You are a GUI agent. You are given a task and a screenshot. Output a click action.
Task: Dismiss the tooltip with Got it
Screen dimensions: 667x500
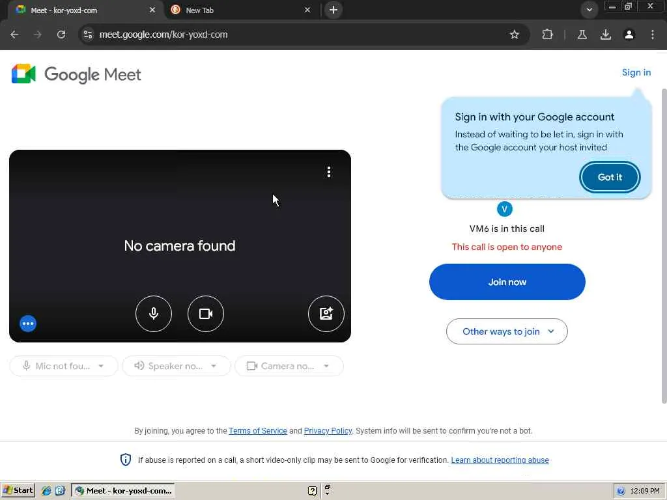click(610, 177)
